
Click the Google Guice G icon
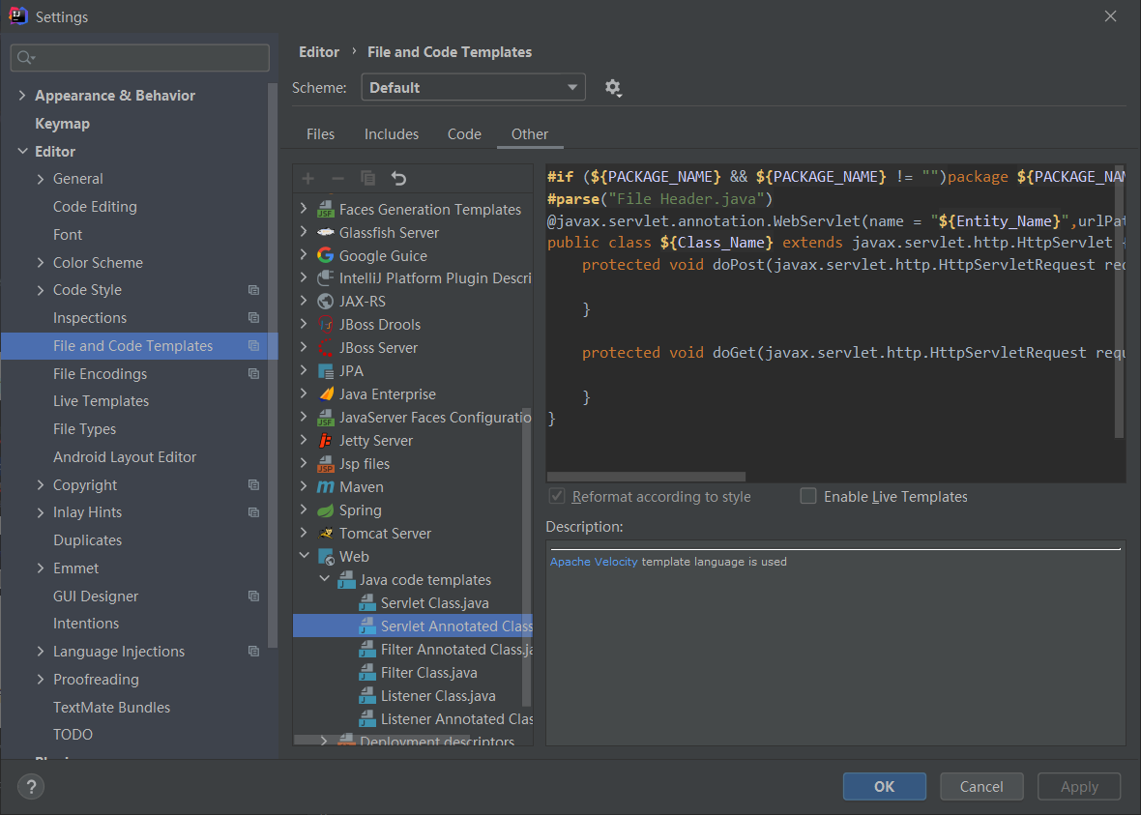(x=325, y=255)
